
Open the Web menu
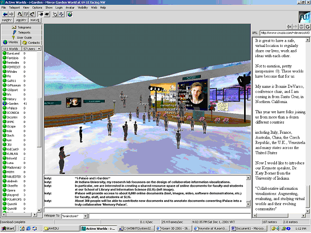(94, 8)
